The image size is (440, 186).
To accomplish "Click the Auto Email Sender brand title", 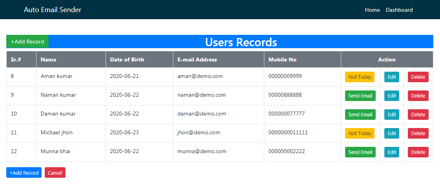I will pos(53,10).
